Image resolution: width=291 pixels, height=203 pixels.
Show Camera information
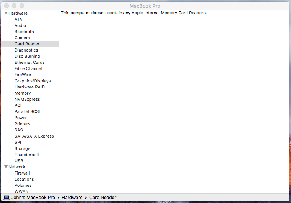coord(22,38)
